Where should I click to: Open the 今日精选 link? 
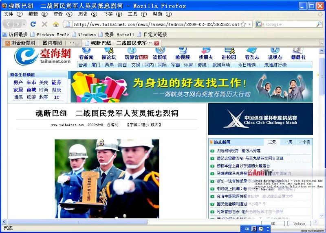pyautogui.click(x=247, y=65)
